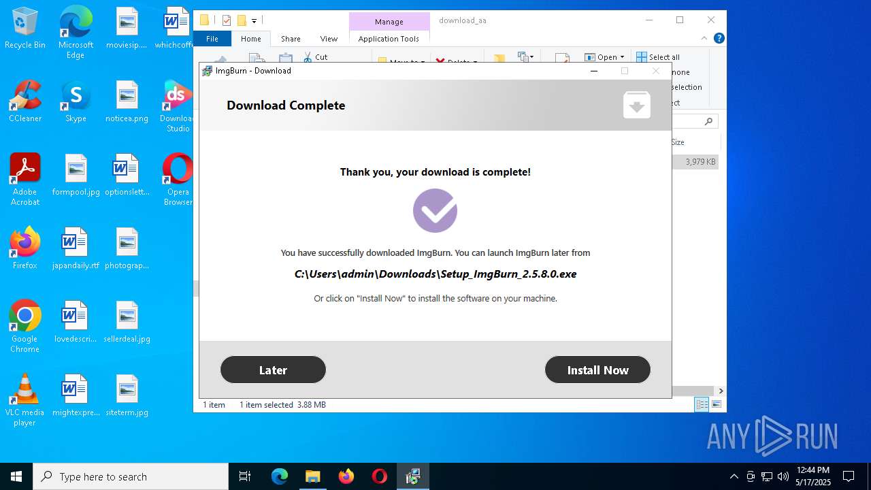This screenshot has width=871, height=490.
Task: Open the Windows Start menu
Action: pos(16,476)
